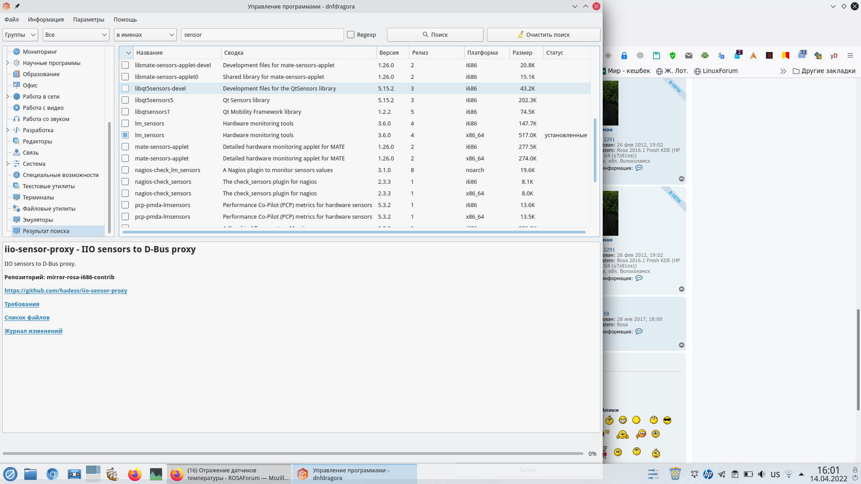Image resolution: width=861 pixels, height=484 pixels.
Task: Click the Emulators category icon
Action: tap(17, 220)
